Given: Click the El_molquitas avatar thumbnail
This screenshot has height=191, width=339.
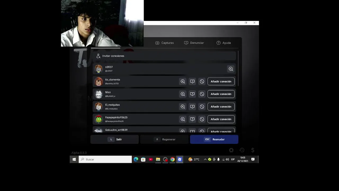Looking at the screenshot, I should 99,107.
